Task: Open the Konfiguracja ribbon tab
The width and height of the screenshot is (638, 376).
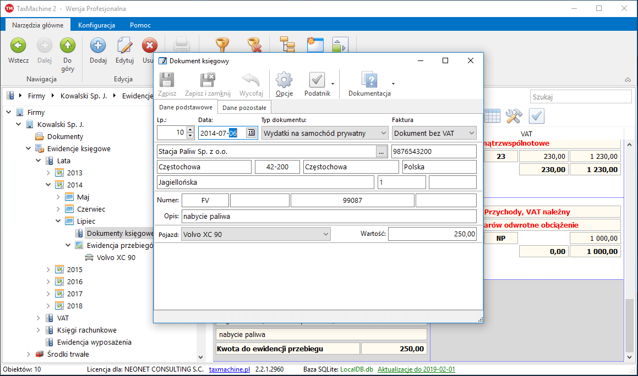Action: pos(96,25)
